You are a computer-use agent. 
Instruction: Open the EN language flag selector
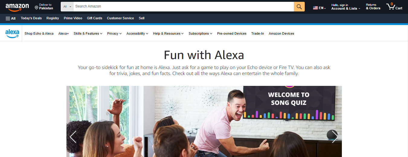(x=319, y=8)
